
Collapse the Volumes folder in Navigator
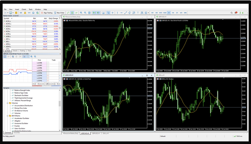(x=7, y=103)
